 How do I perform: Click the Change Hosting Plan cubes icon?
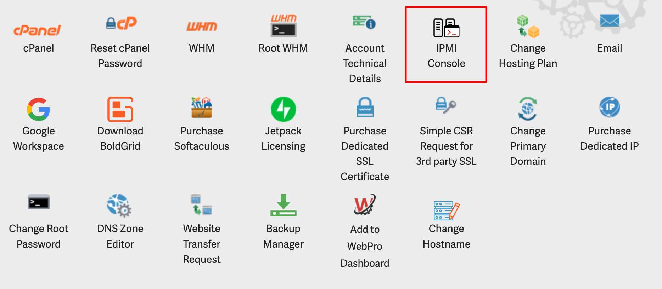pos(528,26)
